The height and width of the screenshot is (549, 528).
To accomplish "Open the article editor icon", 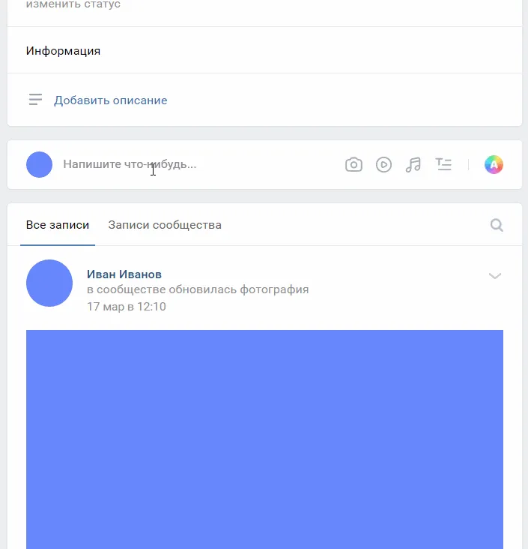I will [443, 164].
